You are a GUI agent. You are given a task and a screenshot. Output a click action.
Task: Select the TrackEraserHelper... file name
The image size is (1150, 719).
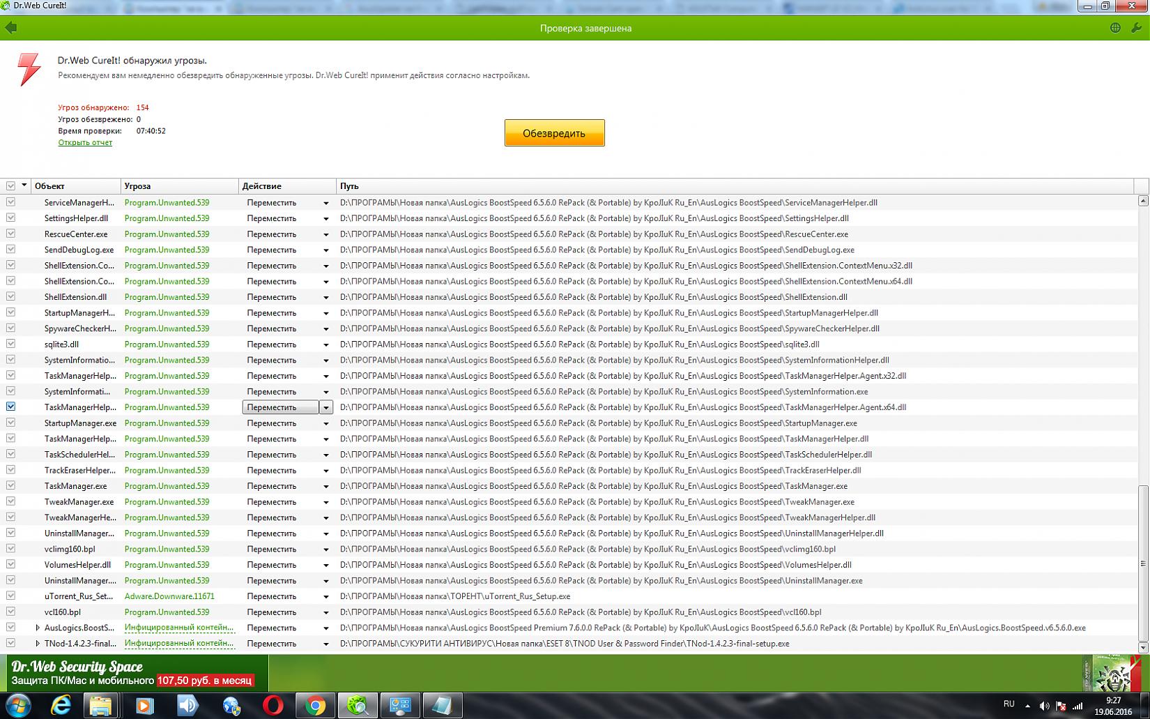point(80,470)
